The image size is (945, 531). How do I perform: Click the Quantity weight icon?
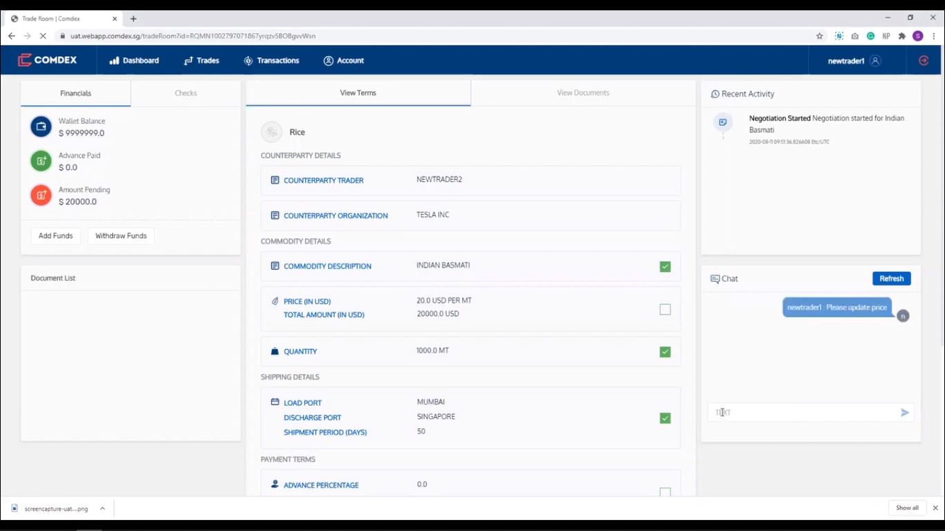pos(275,352)
